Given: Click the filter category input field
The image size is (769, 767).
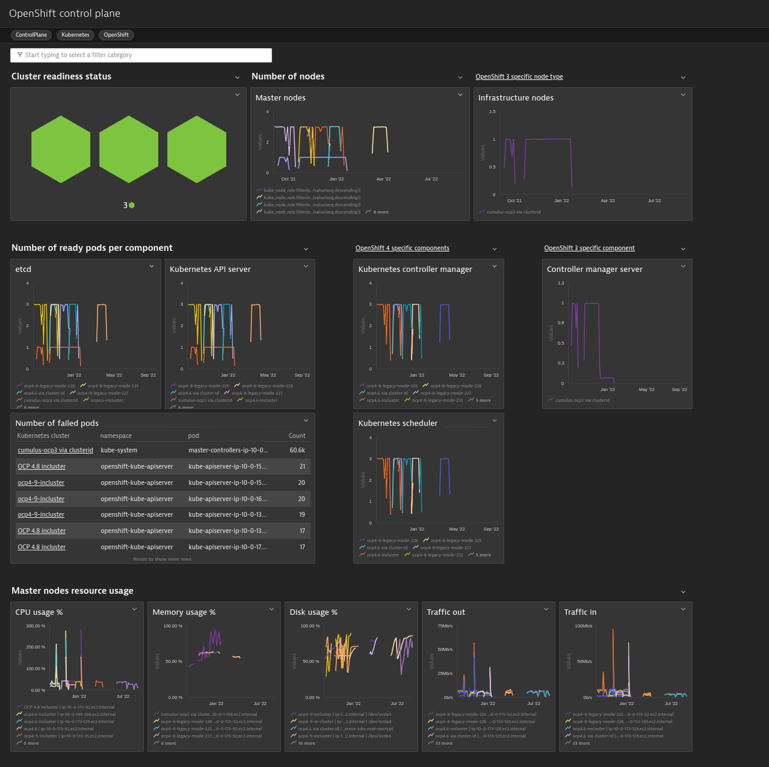Looking at the screenshot, I should 141,55.
